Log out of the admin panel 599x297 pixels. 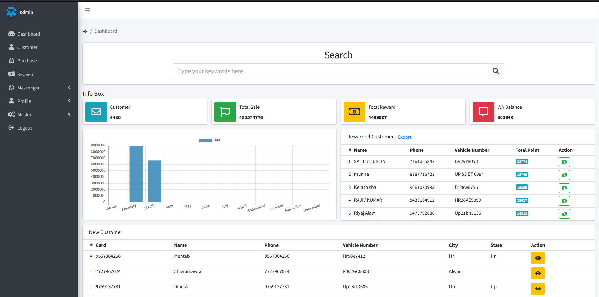25,128
